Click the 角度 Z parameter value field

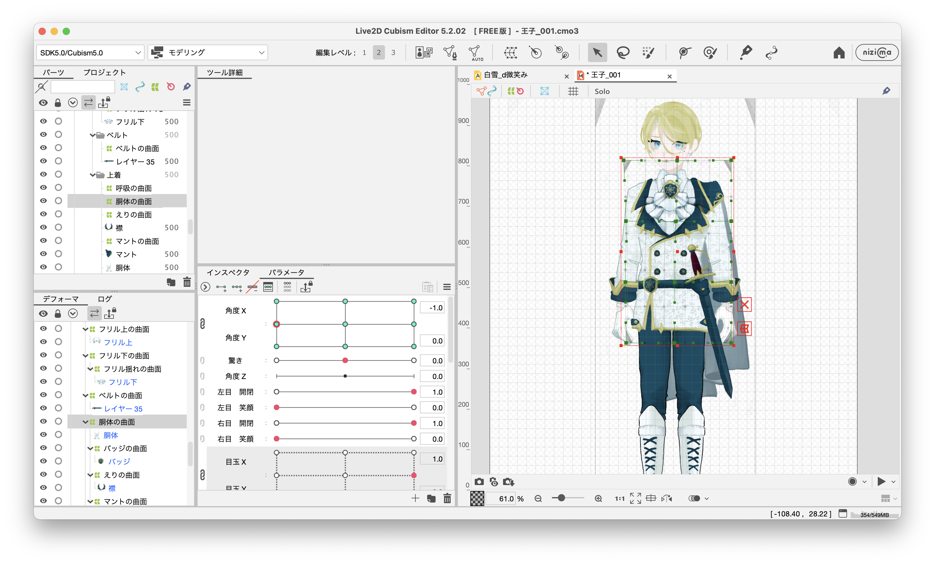click(x=432, y=376)
